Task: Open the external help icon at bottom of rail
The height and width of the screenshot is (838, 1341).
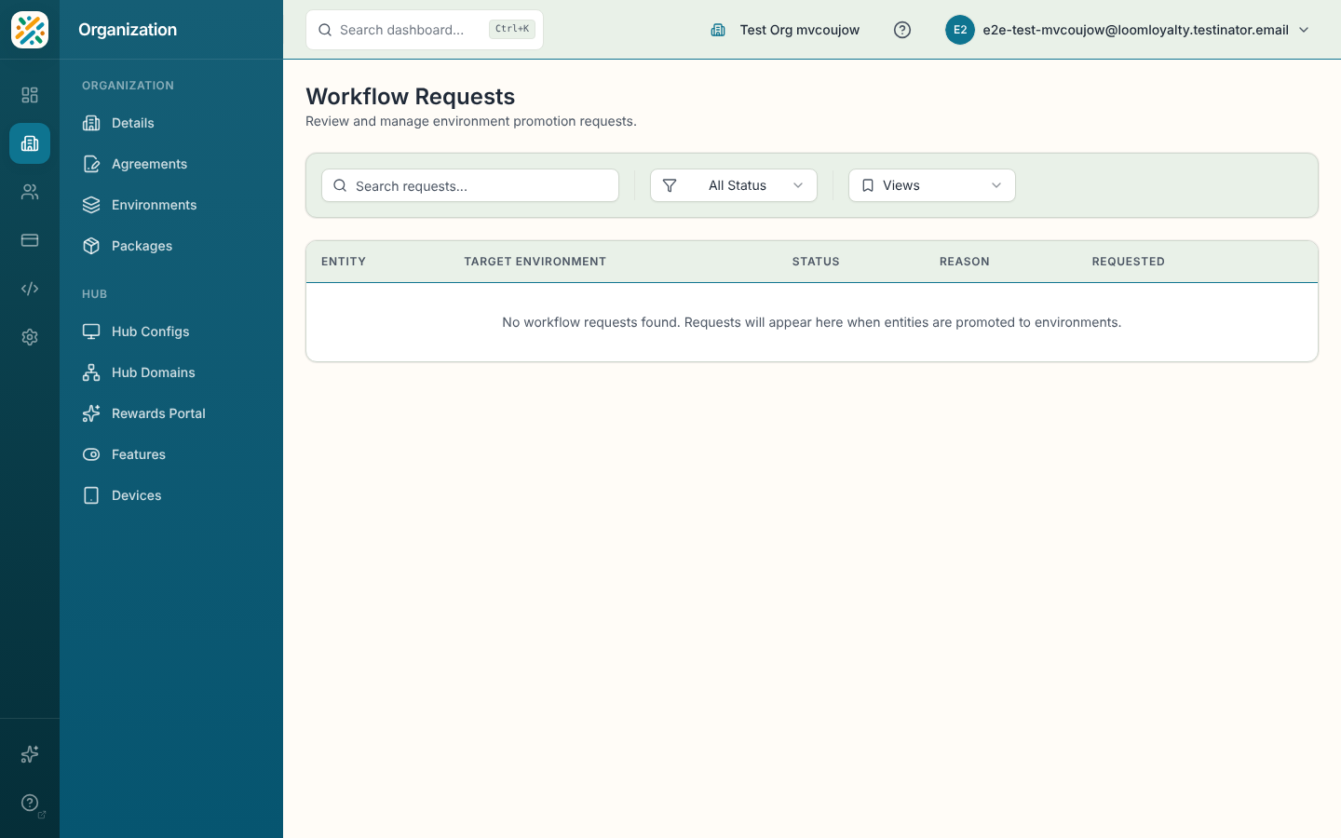Action: click(30, 803)
